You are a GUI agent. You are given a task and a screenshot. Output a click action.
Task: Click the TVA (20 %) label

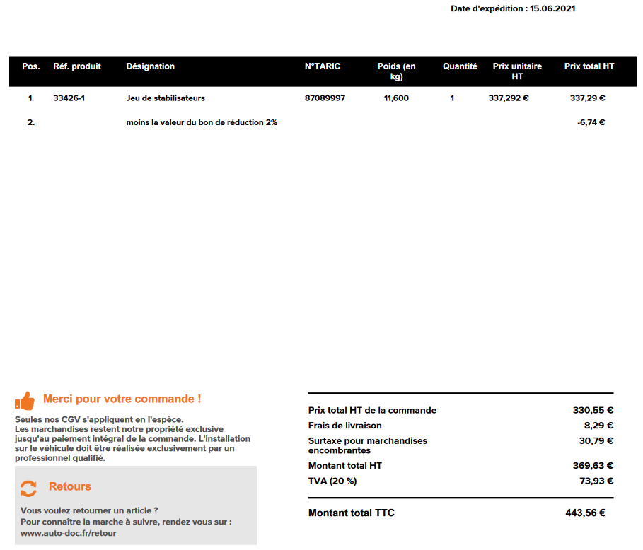point(332,481)
